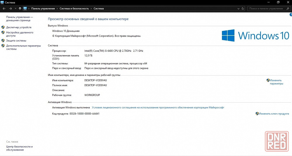Click "Windows 10 Домашняя" edition text
The height and width of the screenshot is (156, 292).
point(66,31)
